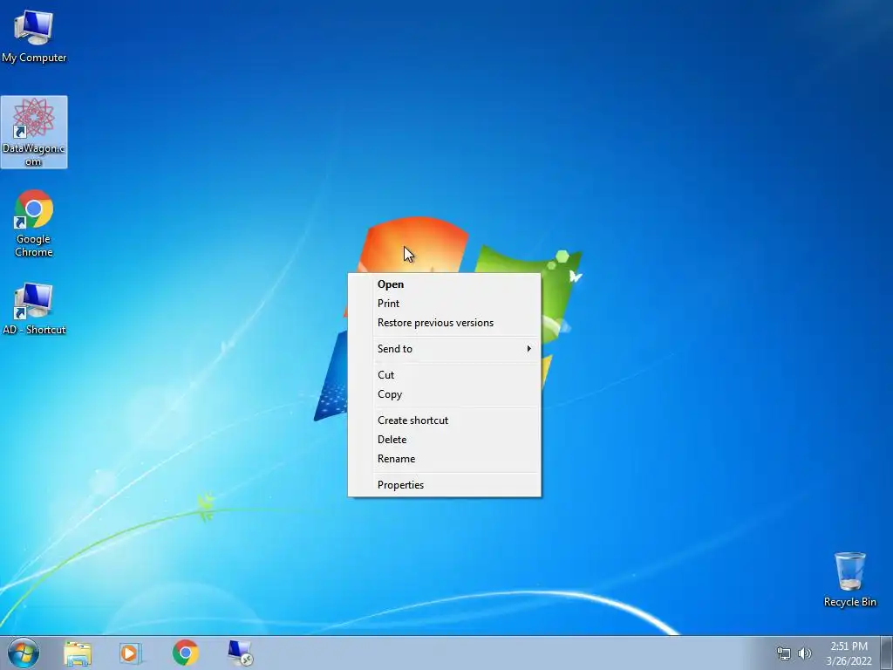Choose Copy in the context menu
893x670 pixels.
coord(444,394)
